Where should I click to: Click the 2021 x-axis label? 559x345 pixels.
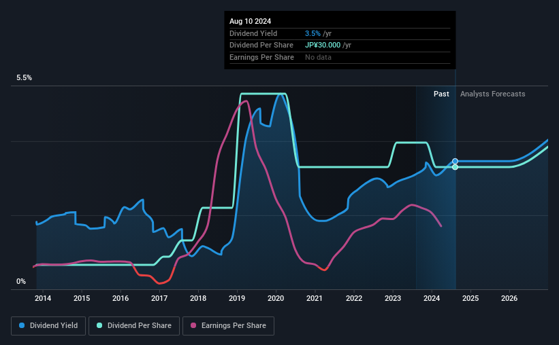coord(315,298)
